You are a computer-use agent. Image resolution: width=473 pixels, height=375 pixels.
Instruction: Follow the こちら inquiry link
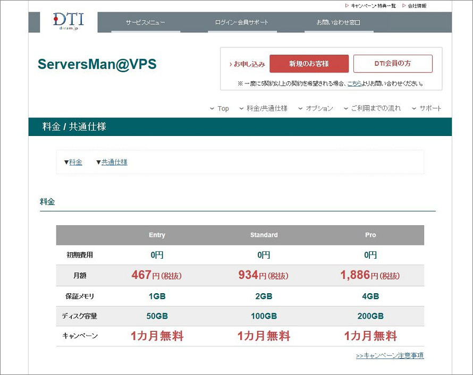[x=354, y=83]
